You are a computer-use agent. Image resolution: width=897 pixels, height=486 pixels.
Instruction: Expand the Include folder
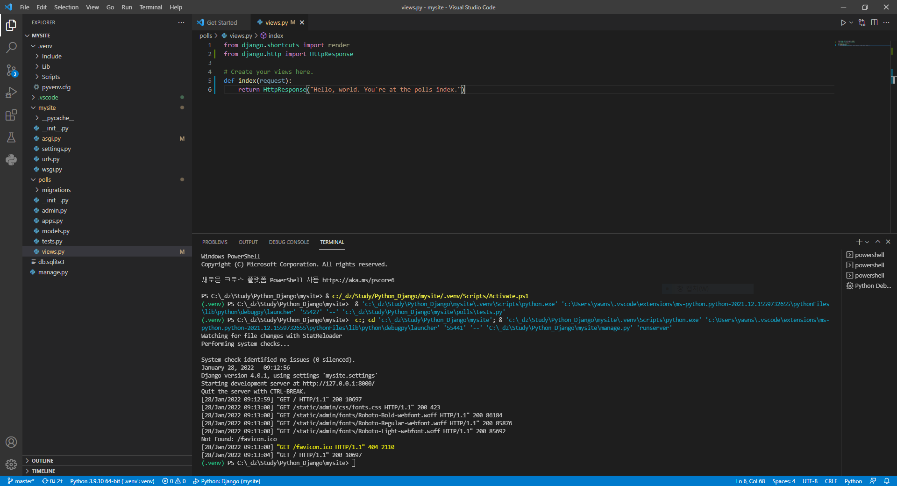107,56
